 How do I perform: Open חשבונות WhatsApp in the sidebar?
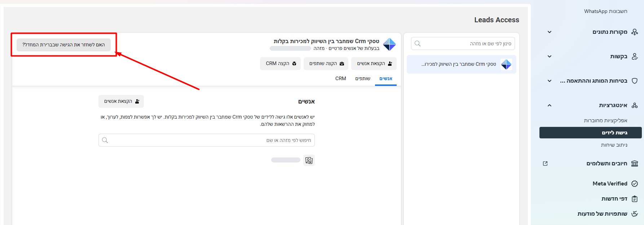point(606,11)
